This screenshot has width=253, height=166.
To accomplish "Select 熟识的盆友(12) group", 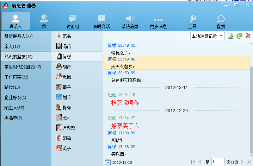I will 26,57.
